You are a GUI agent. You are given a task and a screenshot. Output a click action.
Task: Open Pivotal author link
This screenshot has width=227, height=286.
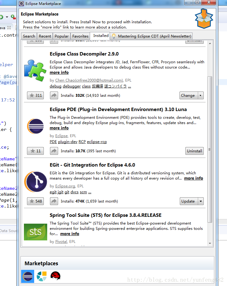tap(61, 242)
